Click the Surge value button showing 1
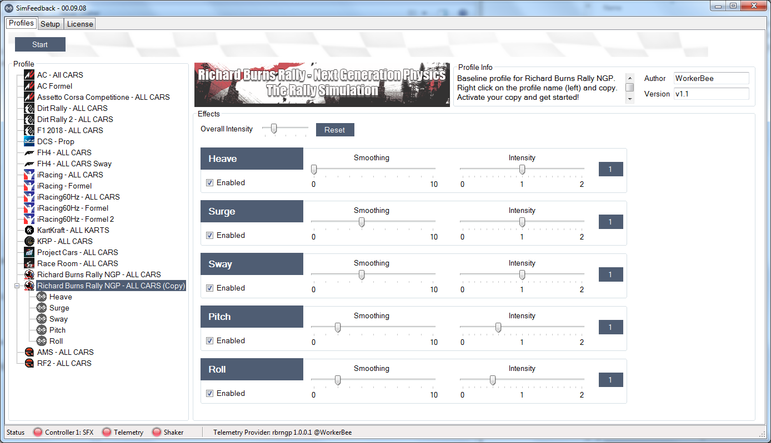The width and height of the screenshot is (771, 443). 610,222
